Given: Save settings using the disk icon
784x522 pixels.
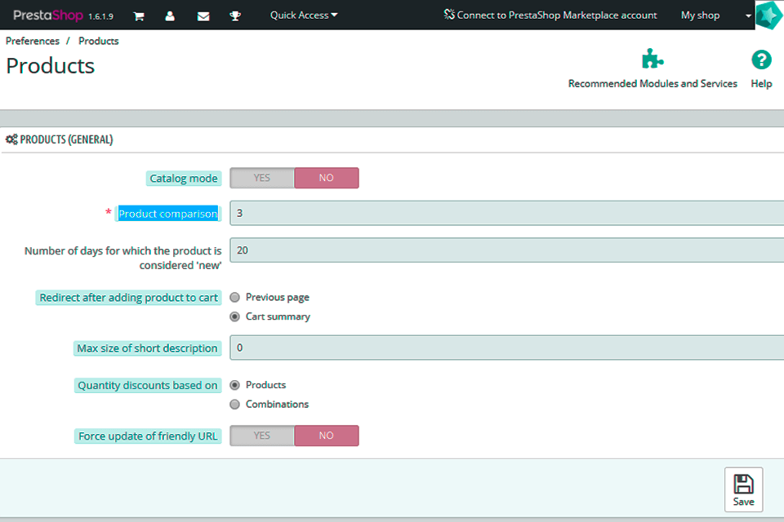Looking at the screenshot, I should 743,488.
